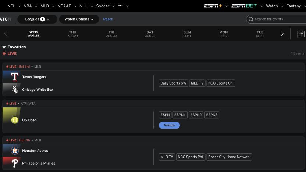The height and width of the screenshot is (172, 306).
Task: Click the US Open tennis ball icon
Action: tap(15, 120)
